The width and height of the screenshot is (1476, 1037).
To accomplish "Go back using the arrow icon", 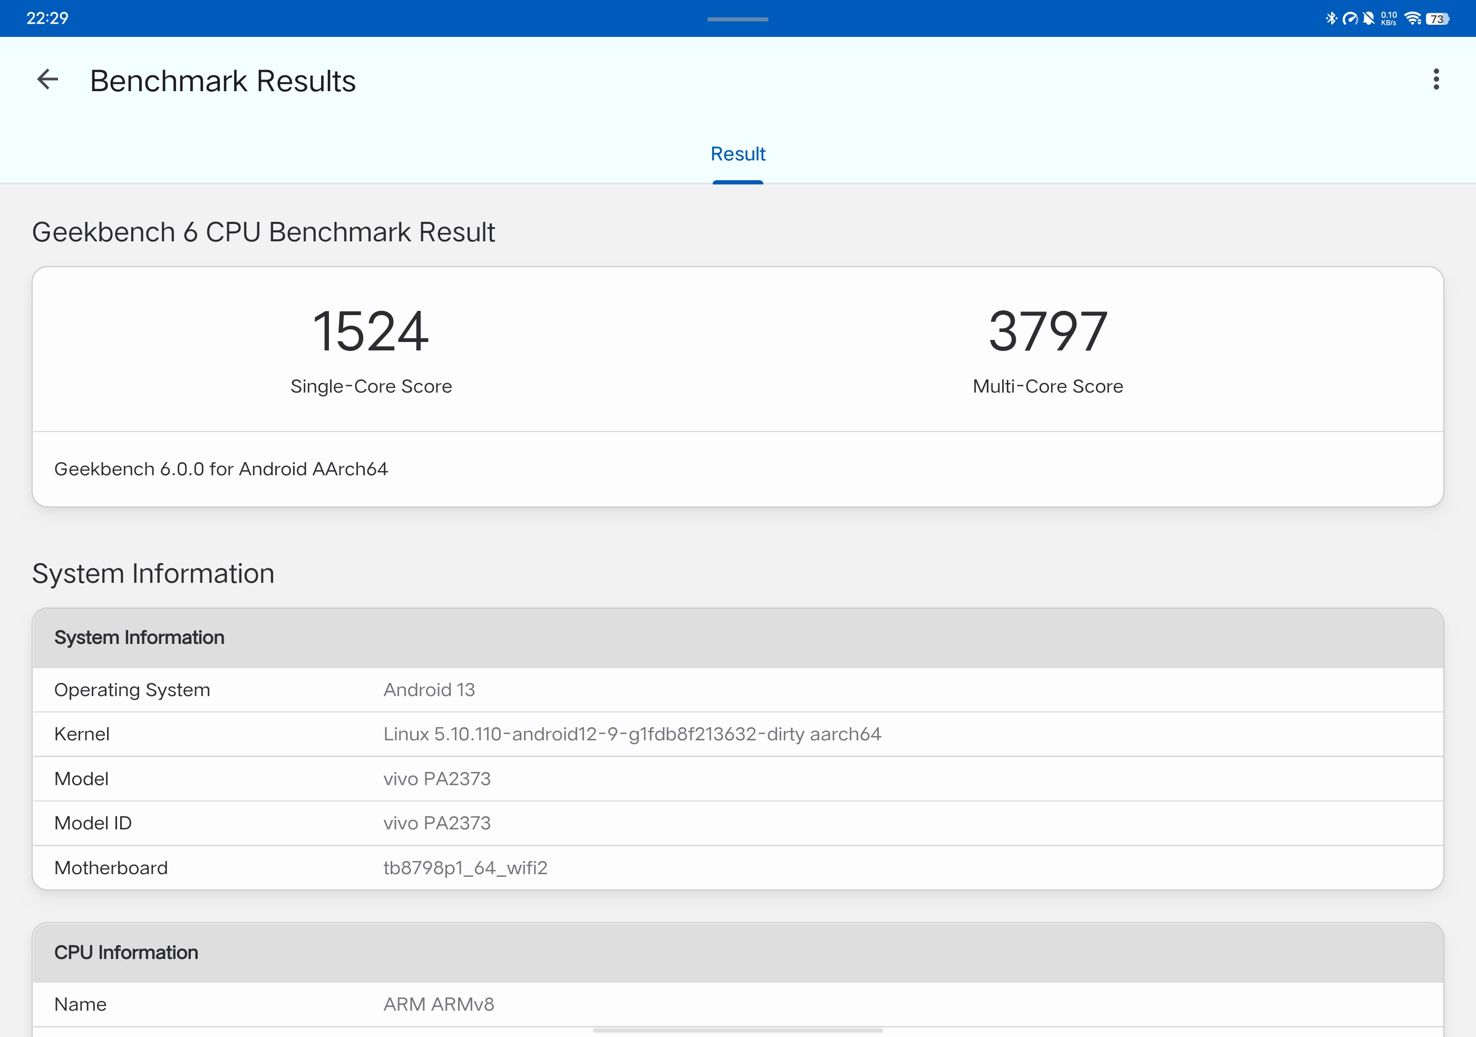I will (47, 80).
